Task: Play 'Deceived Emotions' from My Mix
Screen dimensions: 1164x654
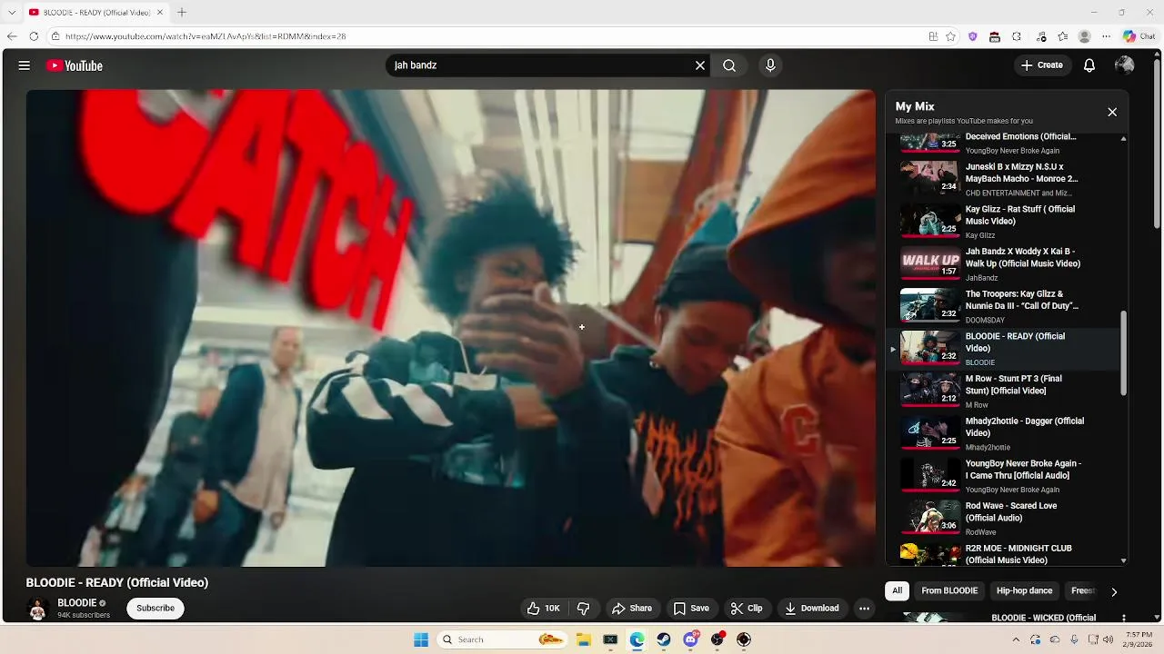Action: click(x=1005, y=142)
